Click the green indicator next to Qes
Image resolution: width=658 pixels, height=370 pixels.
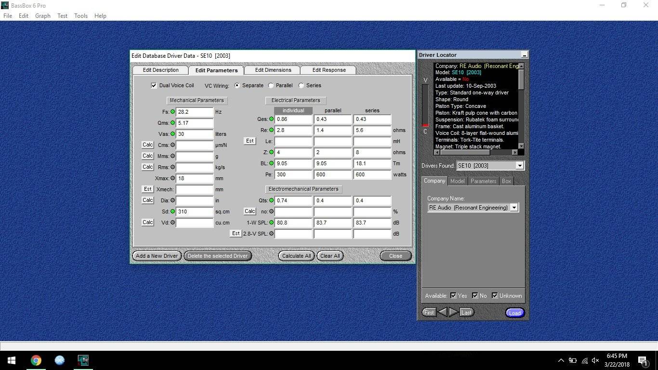(x=272, y=119)
